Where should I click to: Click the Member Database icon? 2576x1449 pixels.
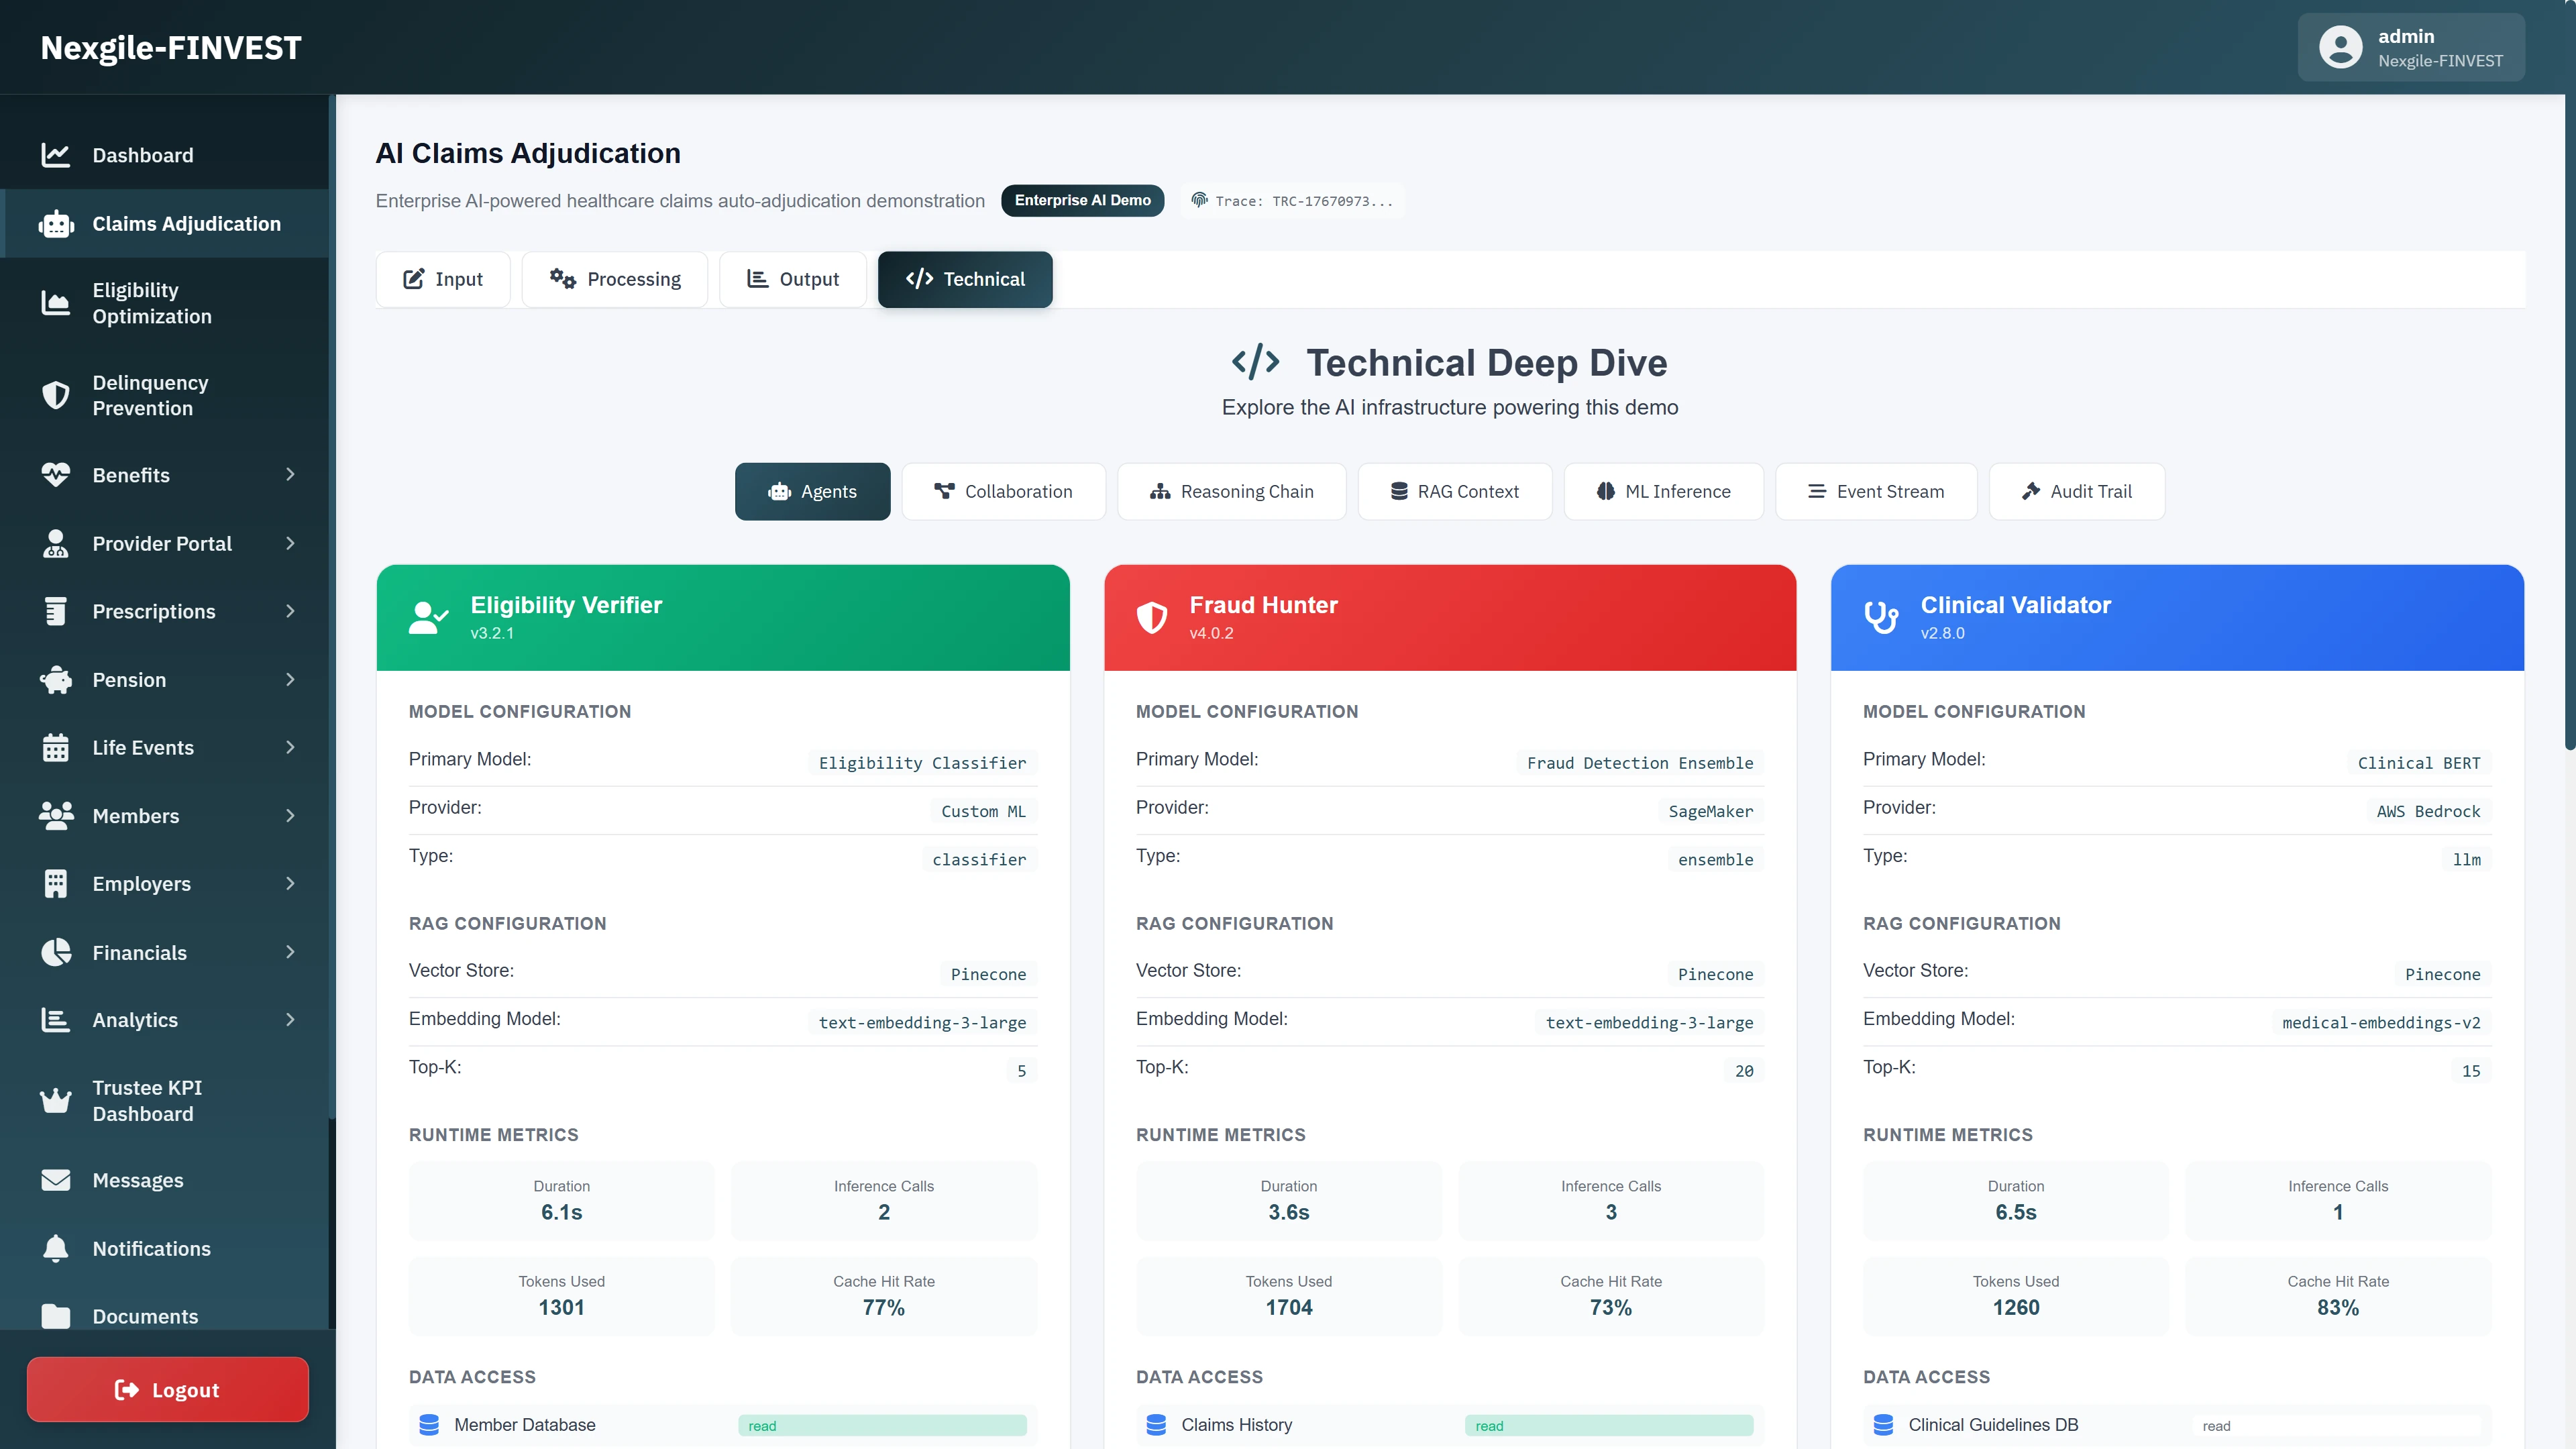(x=429, y=1425)
